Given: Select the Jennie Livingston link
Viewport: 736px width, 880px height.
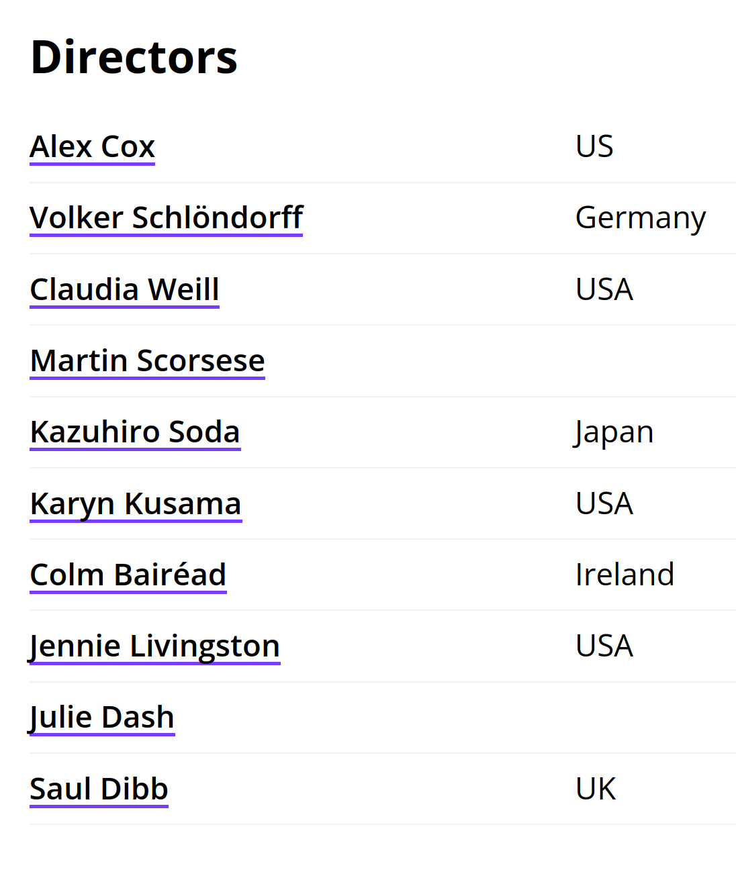Looking at the screenshot, I should coord(154,646).
